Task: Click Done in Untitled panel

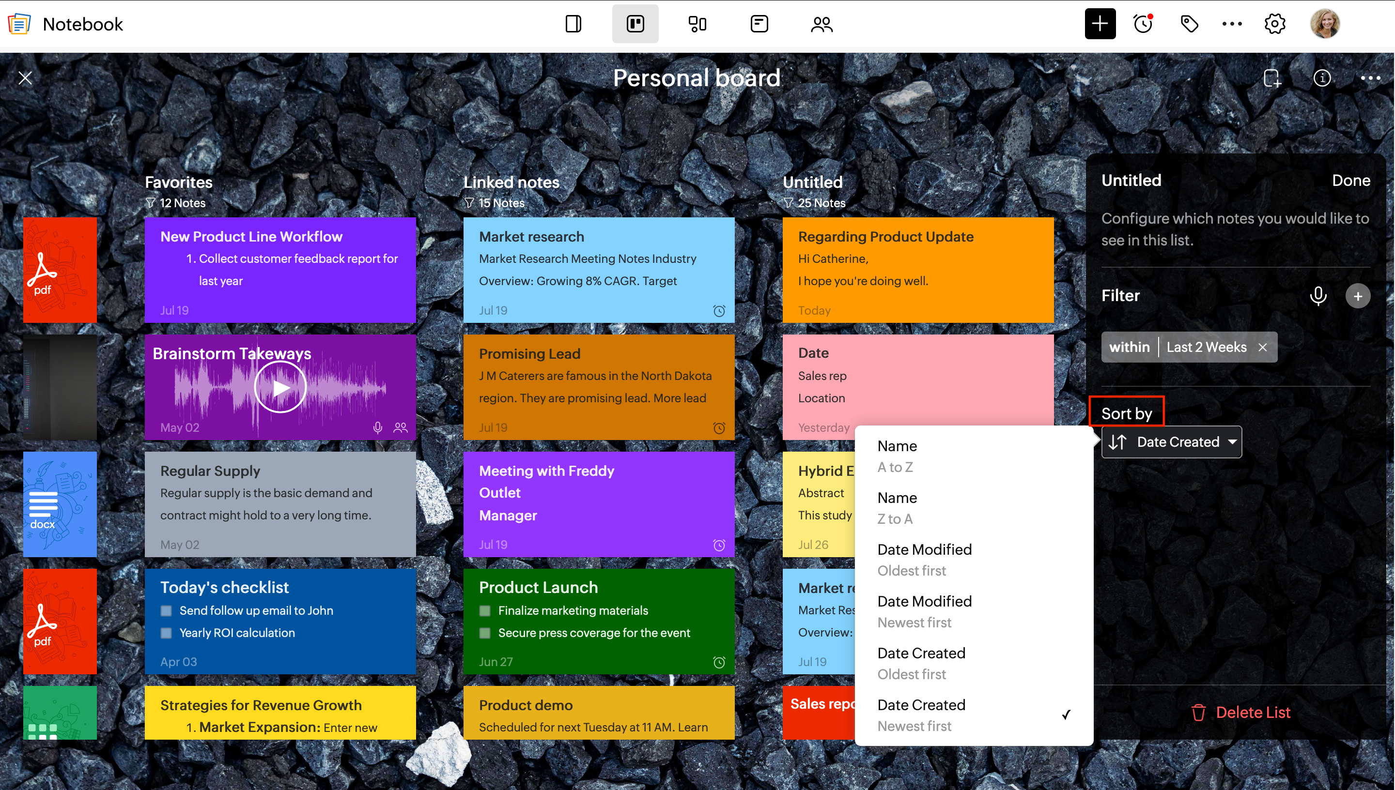Action: (1350, 180)
